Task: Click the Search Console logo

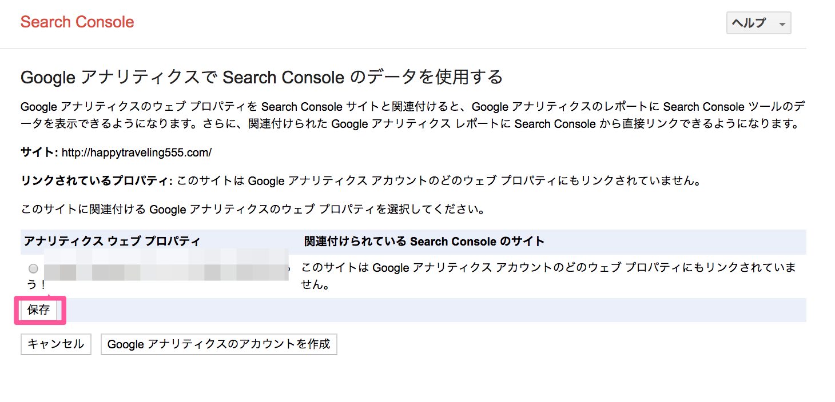Action: [77, 22]
